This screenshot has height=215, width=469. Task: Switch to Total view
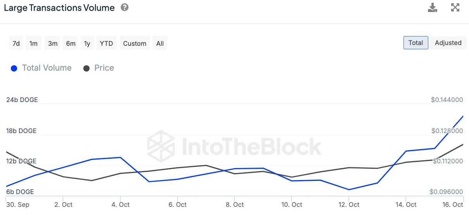coord(416,43)
